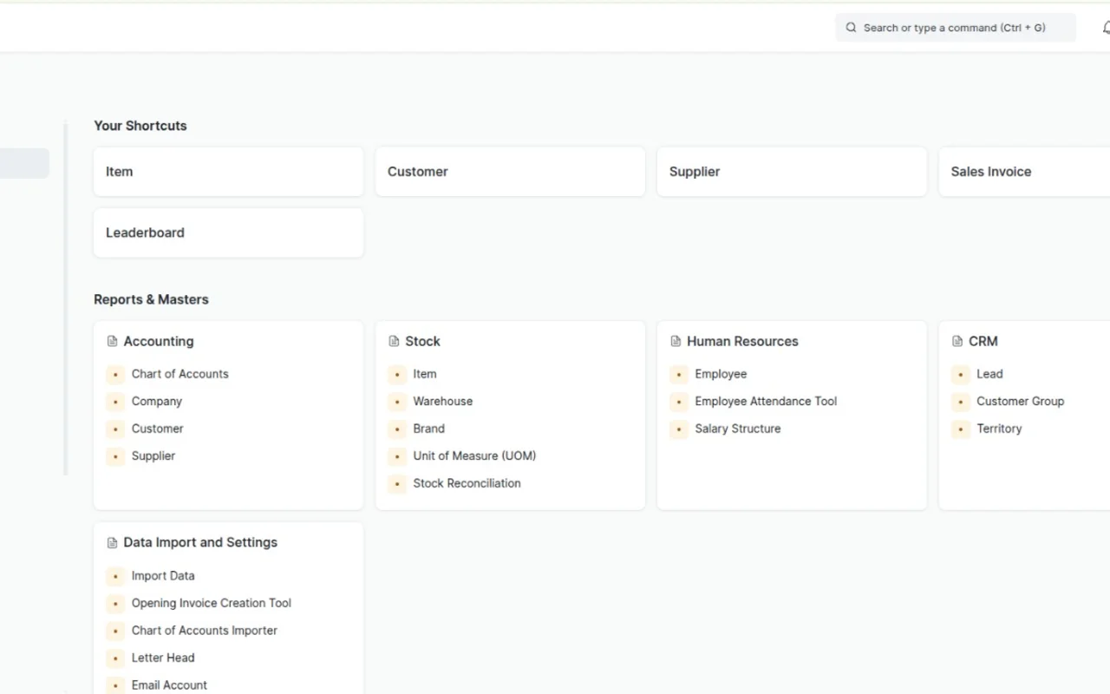Open Stock Reconciliation link

pos(467,483)
